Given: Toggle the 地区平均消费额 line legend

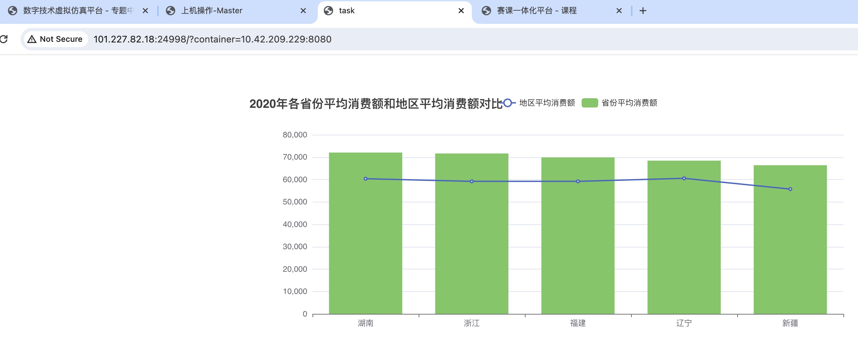Looking at the screenshot, I should click(x=546, y=103).
